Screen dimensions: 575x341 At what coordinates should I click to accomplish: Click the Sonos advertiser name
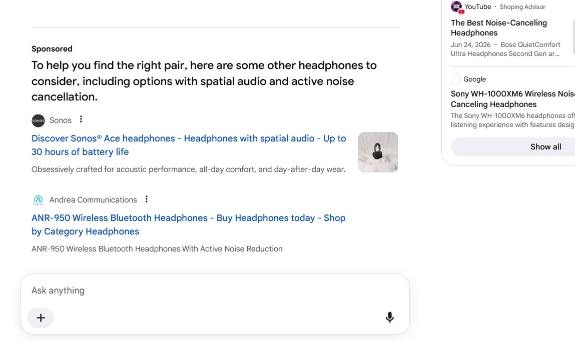pos(61,120)
